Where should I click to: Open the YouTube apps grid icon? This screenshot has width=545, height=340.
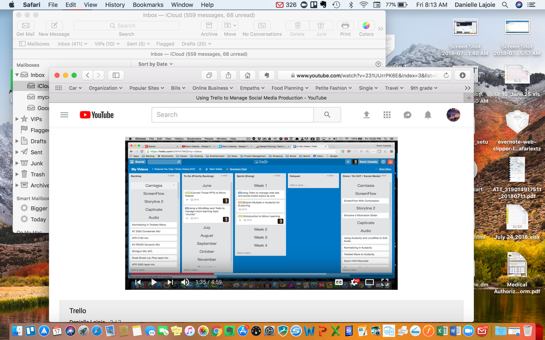tap(387, 115)
